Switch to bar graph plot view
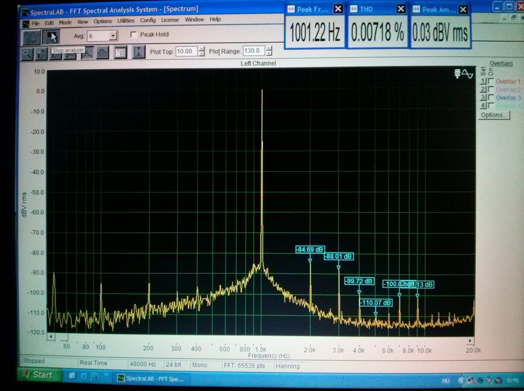The image size is (524, 391). point(102,53)
